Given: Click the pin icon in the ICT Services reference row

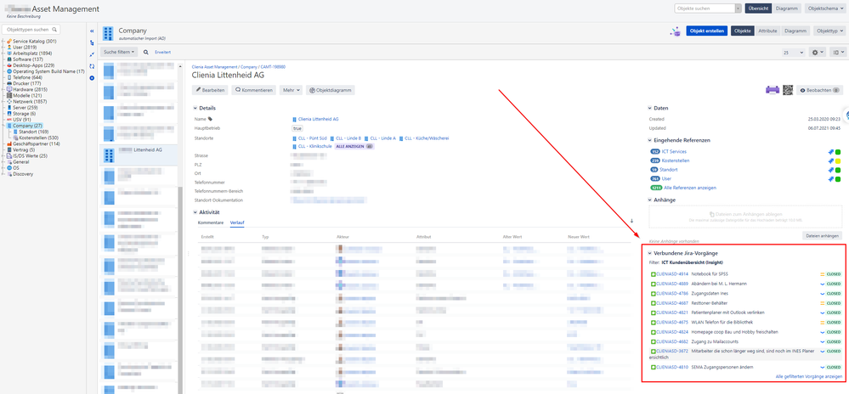Looking at the screenshot, I should click(x=830, y=151).
